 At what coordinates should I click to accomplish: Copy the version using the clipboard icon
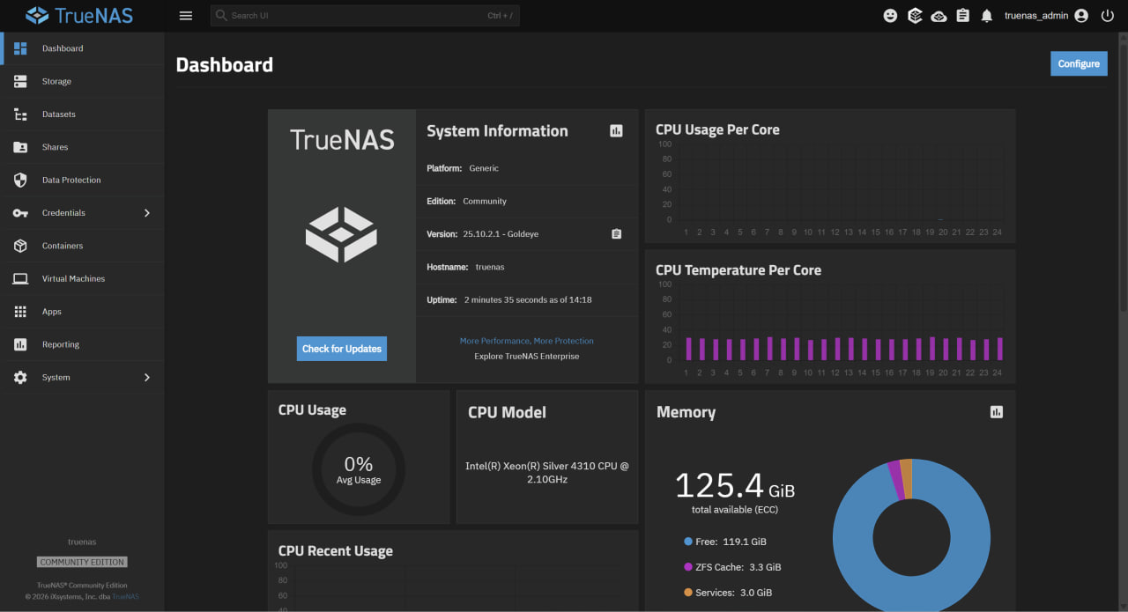pyautogui.click(x=616, y=233)
